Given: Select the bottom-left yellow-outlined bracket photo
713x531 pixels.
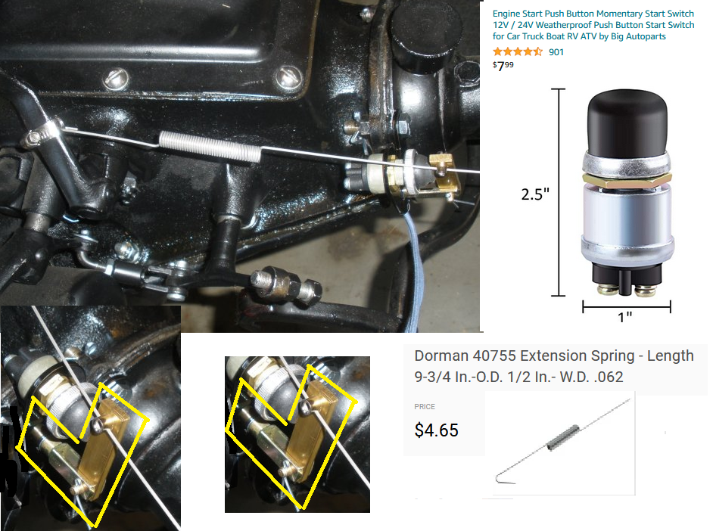Looking at the screenshot, I should pos(91,418).
